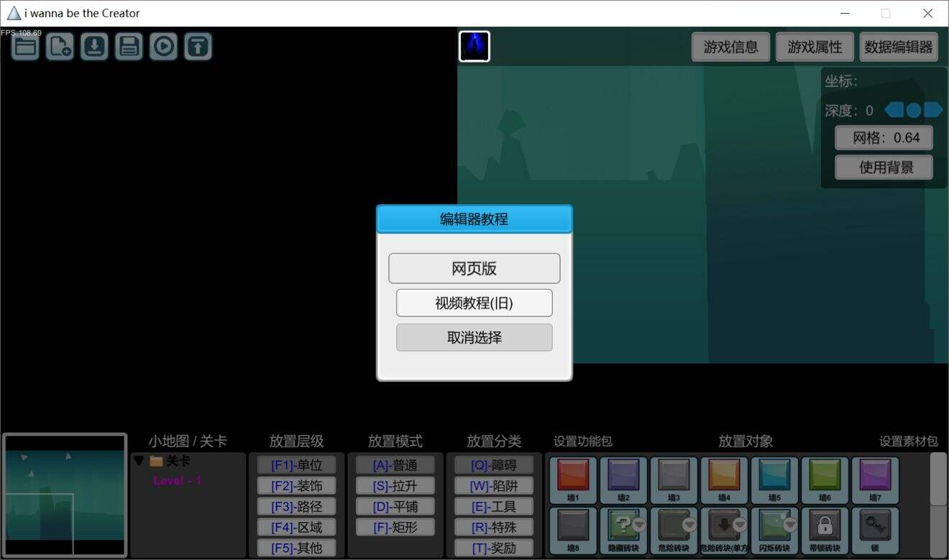Open dropdown arrow on 隐藏砖块 block
This screenshot has width=949, height=560.
638,525
